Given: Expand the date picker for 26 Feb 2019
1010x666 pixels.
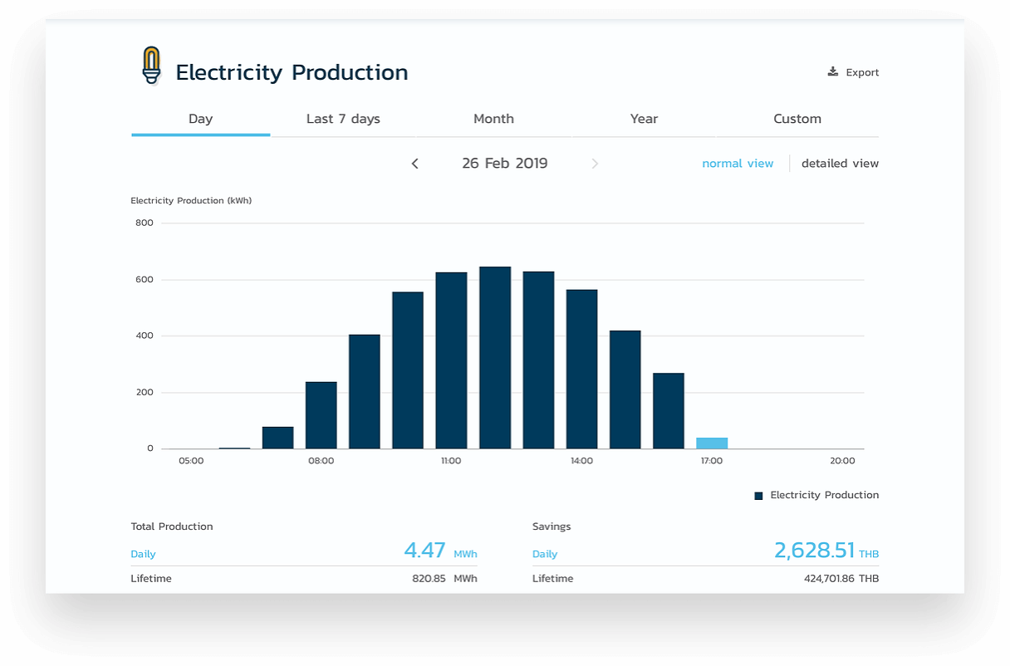Looking at the screenshot, I should point(505,164).
